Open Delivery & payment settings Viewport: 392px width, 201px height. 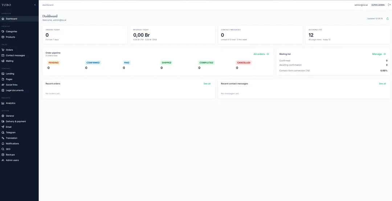point(19,121)
